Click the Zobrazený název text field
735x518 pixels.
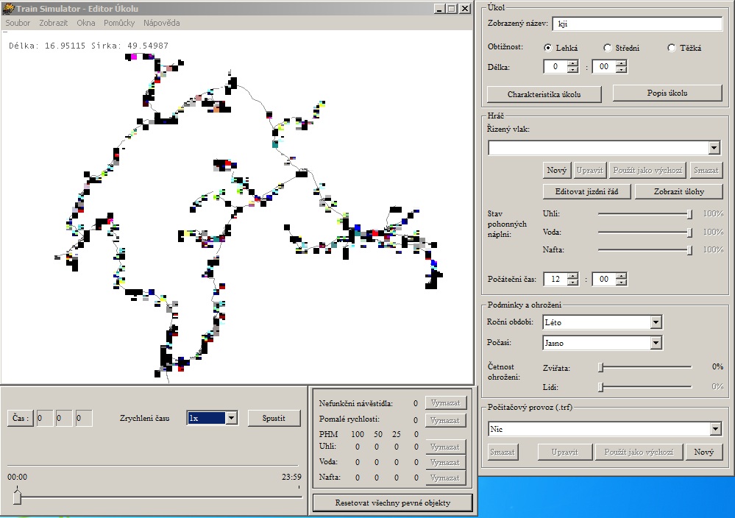point(637,24)
